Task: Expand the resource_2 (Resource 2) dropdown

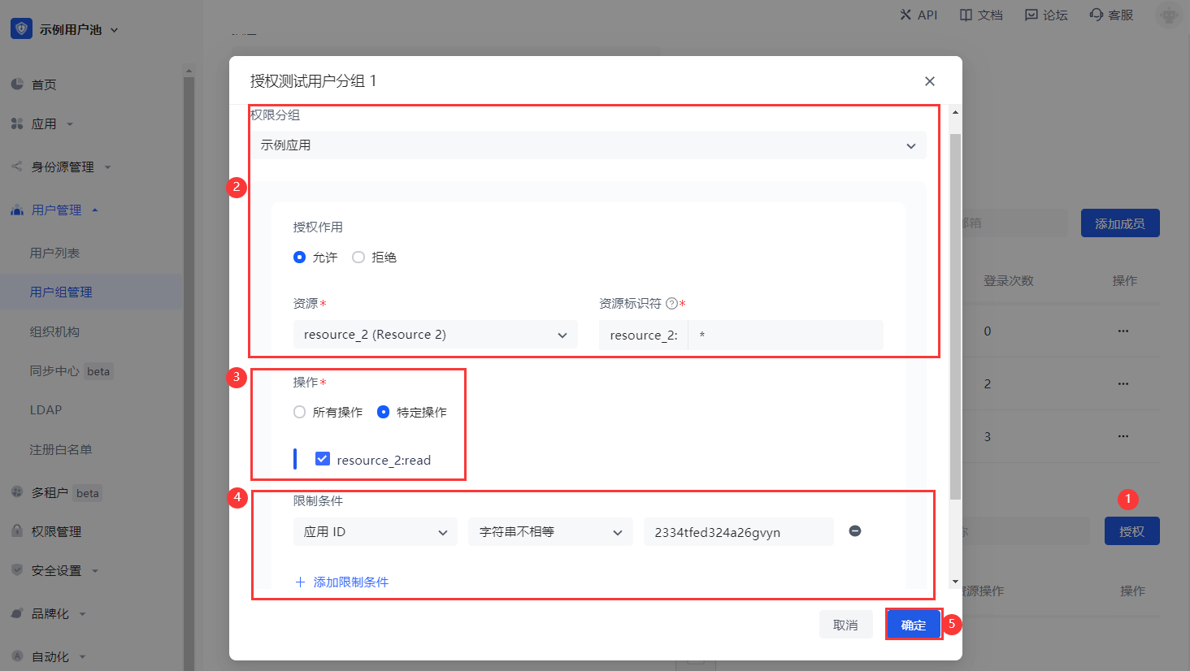Action: click(435, 335)
